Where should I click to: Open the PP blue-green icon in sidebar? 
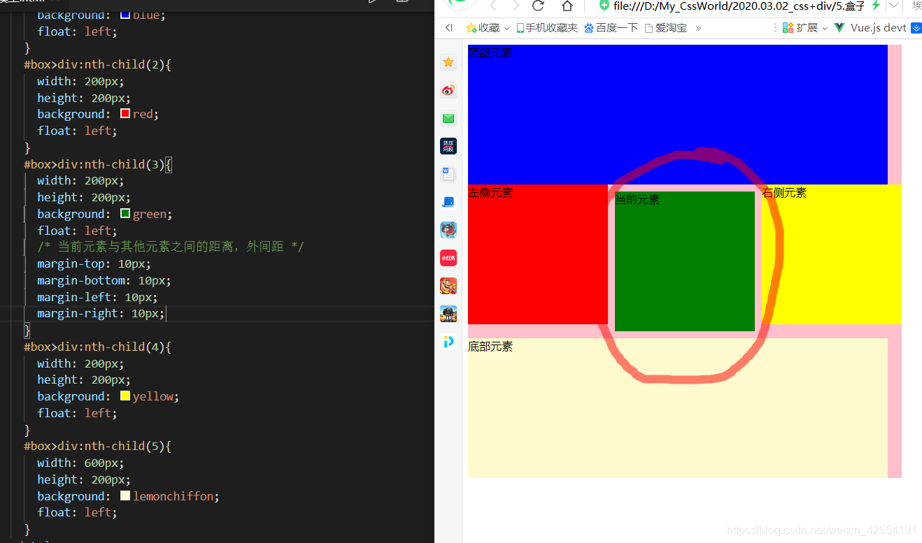point(448,342)
